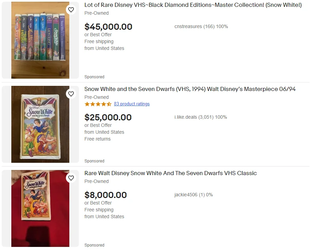The image size is (313, 250).
Task: Click the seller jackie4506 (1) 0%
Action: coord(193,195)
